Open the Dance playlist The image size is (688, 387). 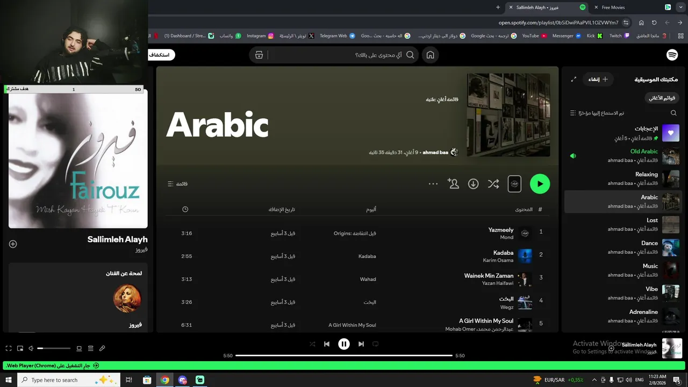pos(622,247)
